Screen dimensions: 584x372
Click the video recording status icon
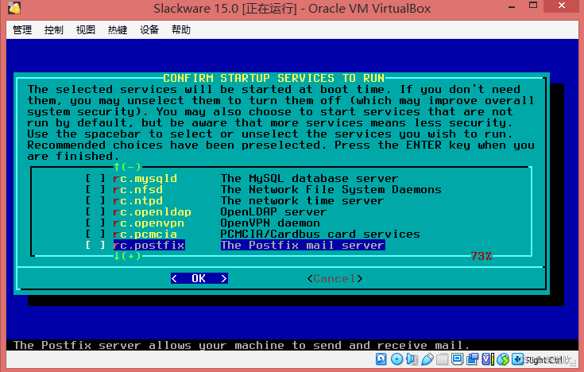click(x=472, y=359)
